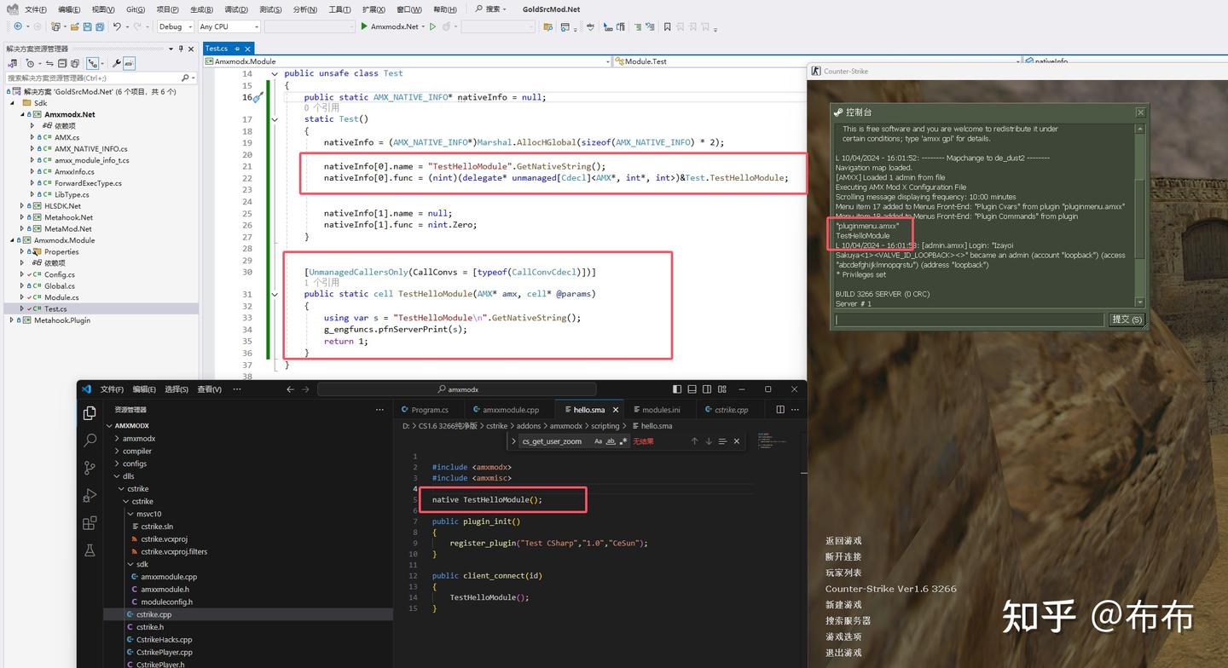Open VS Code Run and Debug view
The height and width of the screenshot is (668, 1228).
[x=90, y=496]
